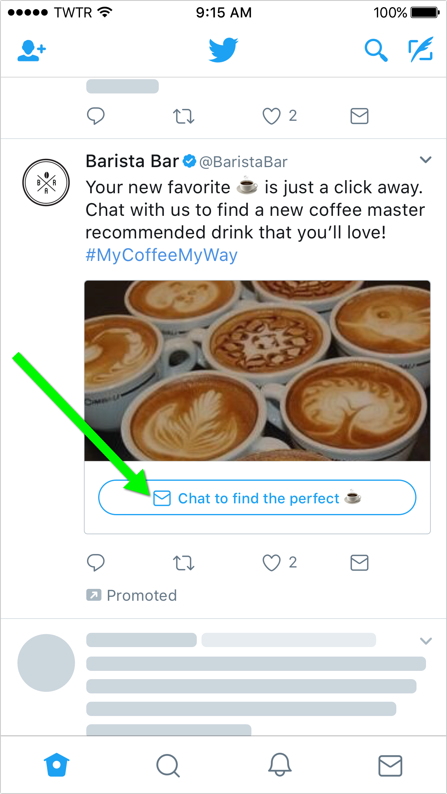Open search from top magnifier icon
This screenshot has width=447, height=794.
(375, 50)
